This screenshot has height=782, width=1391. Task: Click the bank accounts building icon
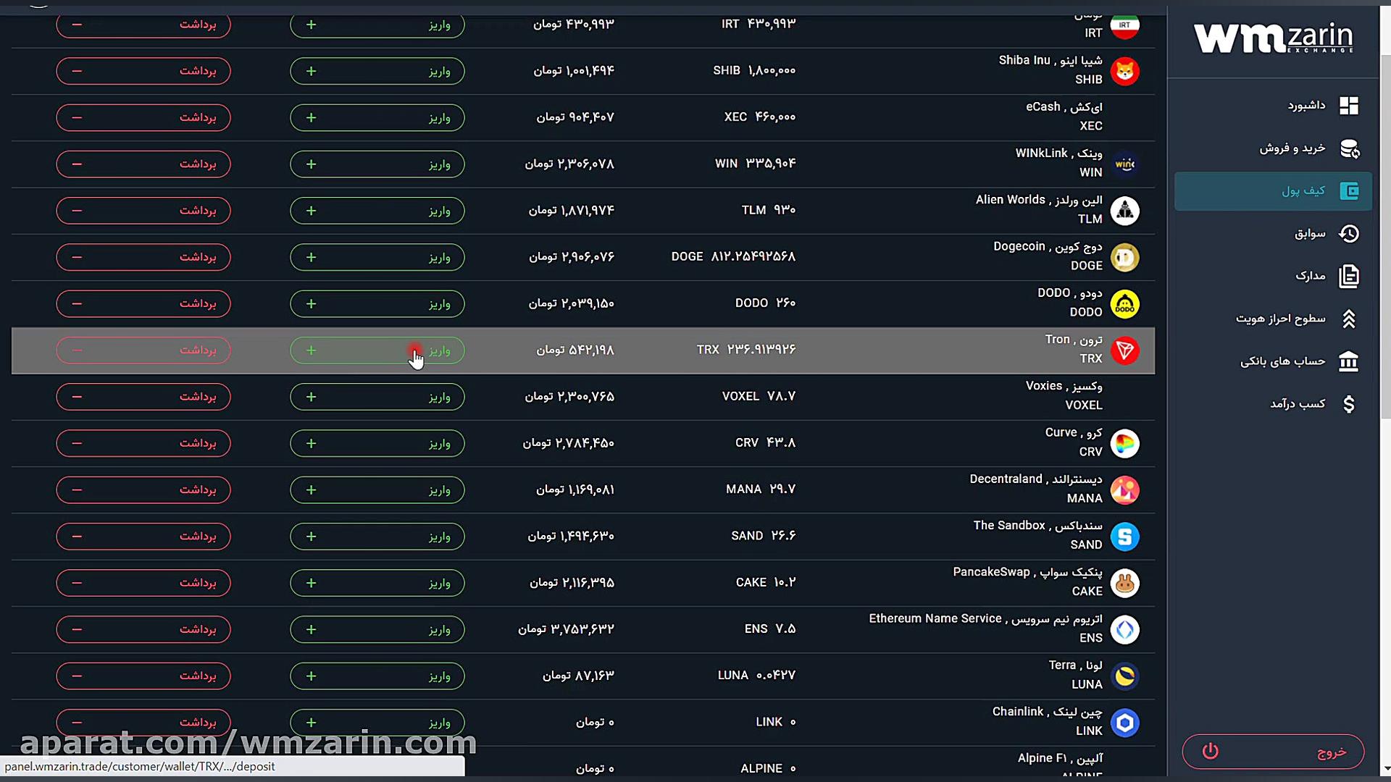pyautogui.click(x=1348, y=361)
